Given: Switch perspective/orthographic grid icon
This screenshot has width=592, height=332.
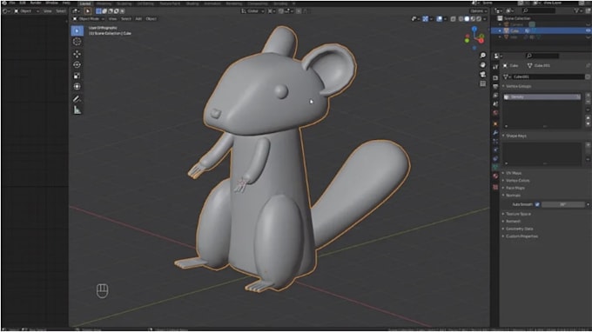Looking at the screenshot, I should (482, 83).
